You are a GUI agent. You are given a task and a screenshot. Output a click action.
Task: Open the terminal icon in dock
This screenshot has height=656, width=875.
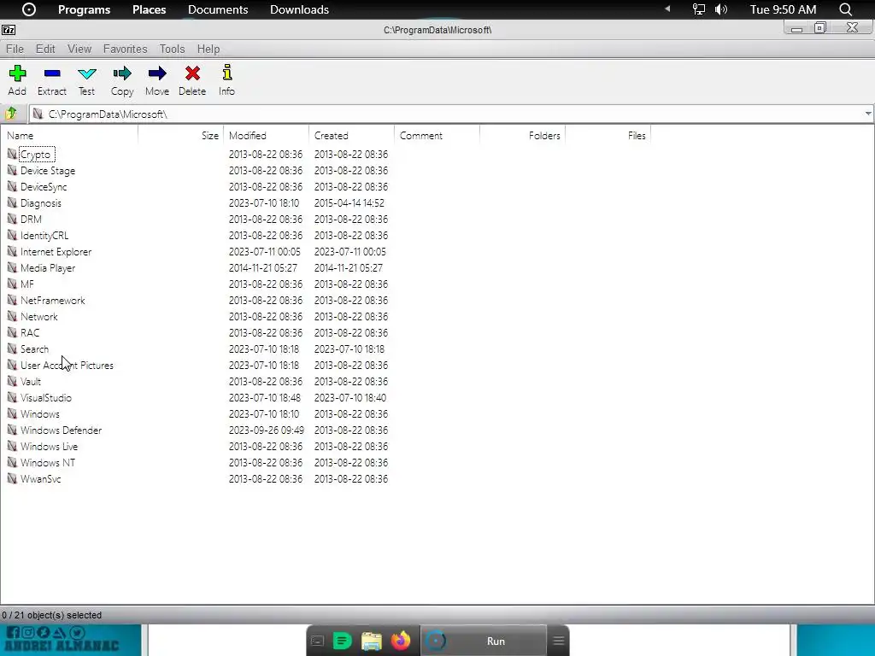click(318, 641)
